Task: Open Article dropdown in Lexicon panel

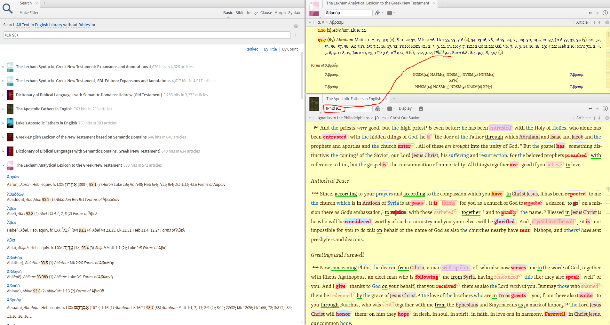Action: pos(583,22)
